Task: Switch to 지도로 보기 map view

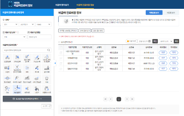Action: (x=171, y=13)
